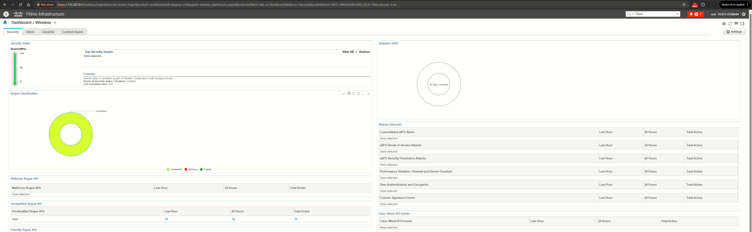Open alarm summary bell badge showing 7

tap(695, 14)
